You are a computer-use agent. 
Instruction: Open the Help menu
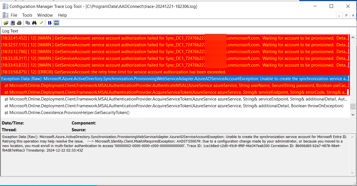coord(62,15)
